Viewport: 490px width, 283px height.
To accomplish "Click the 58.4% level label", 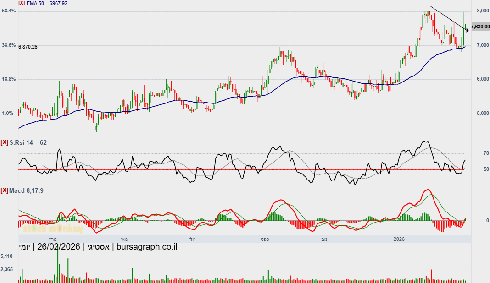I will click(9, 11).
